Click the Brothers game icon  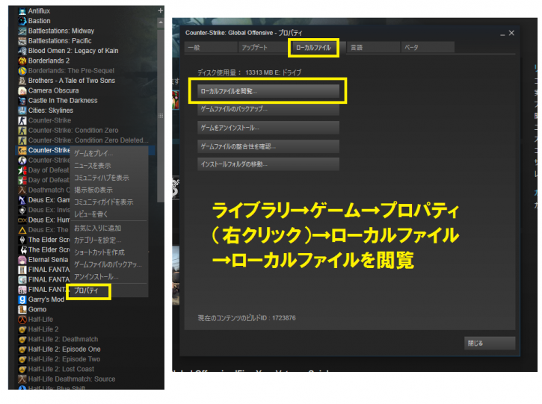tap(22, 81)
